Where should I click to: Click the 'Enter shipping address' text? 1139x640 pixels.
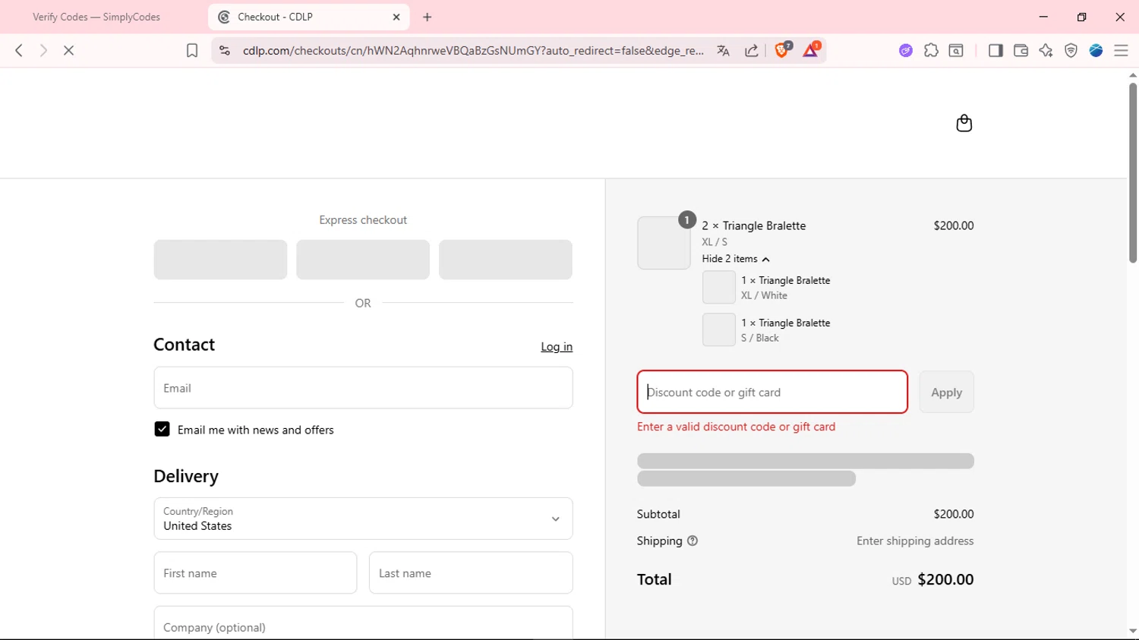pyautogui.click(x=915, y=541)
